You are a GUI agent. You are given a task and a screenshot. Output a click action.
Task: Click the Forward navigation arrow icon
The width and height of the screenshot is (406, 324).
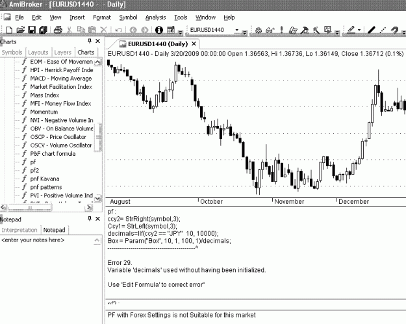144,30
